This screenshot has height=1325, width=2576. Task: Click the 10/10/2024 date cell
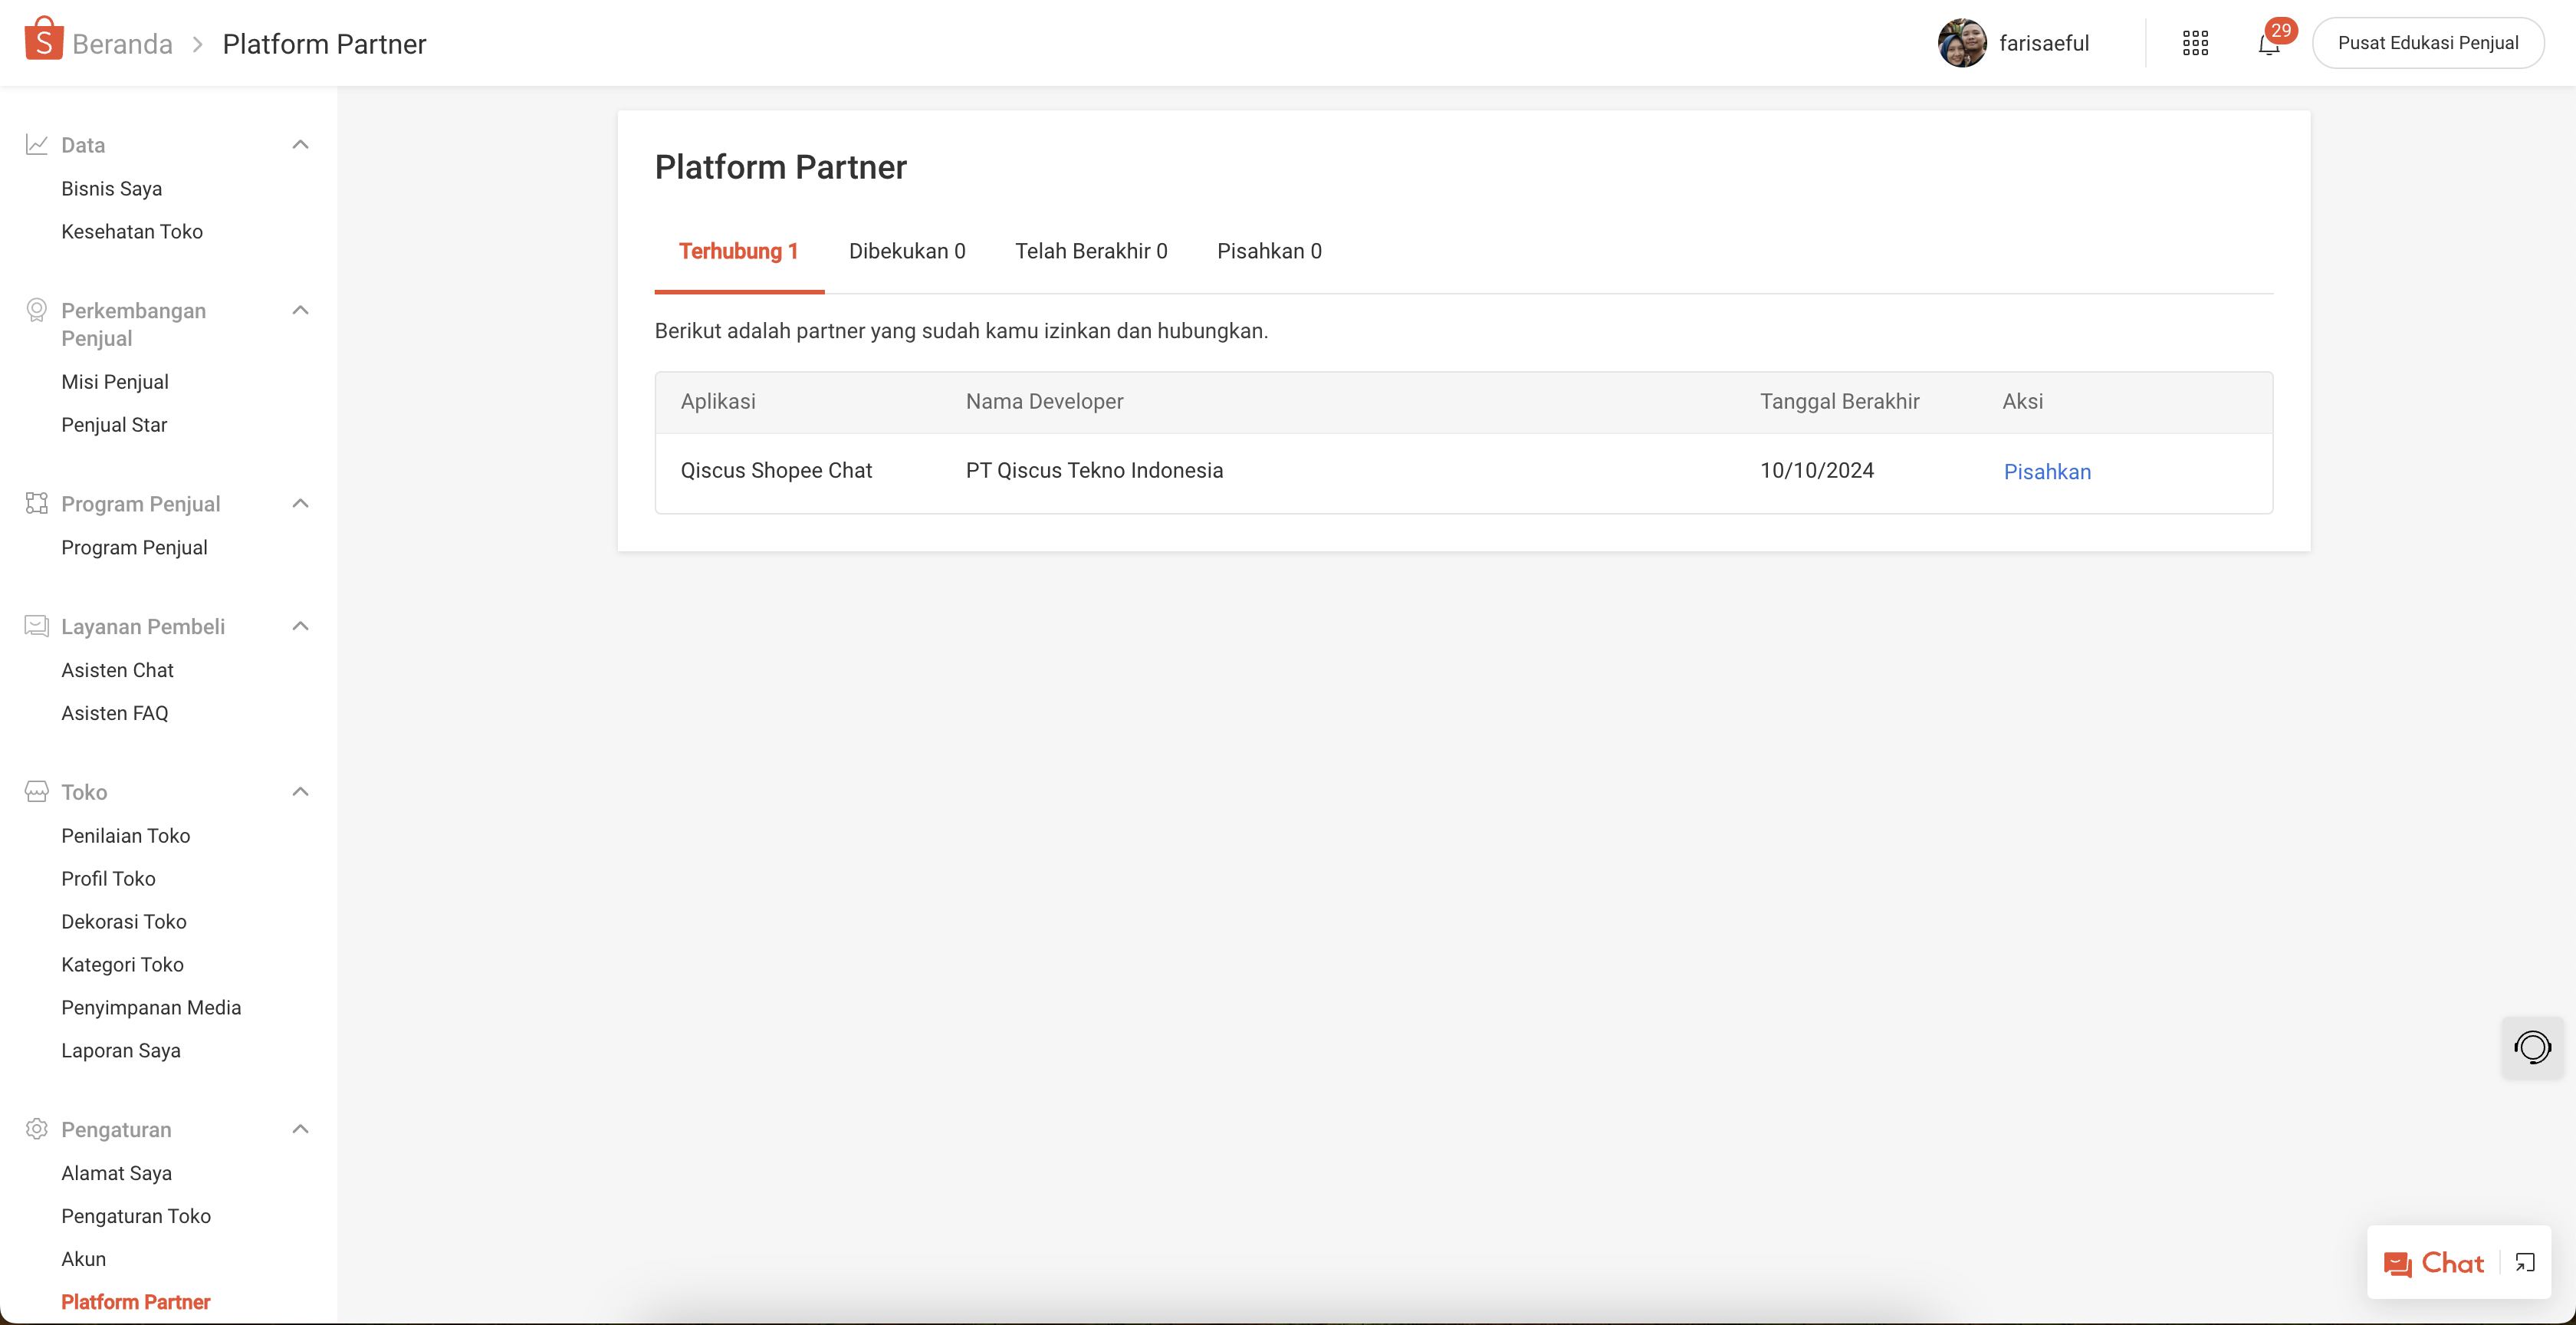tap(1817, 471)
